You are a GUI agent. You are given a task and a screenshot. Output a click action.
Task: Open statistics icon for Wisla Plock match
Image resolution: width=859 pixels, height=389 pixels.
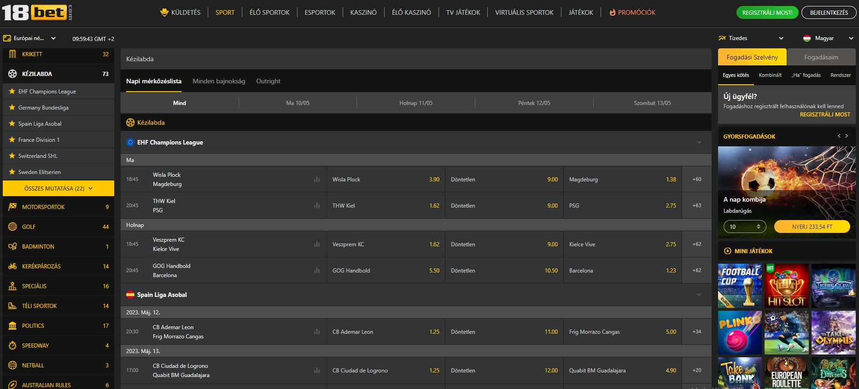point(317,180)
